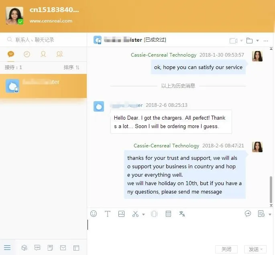Open the mail envelope icon in bottom bar
Screen dimensions: 275x255
(x=63, y=248)
